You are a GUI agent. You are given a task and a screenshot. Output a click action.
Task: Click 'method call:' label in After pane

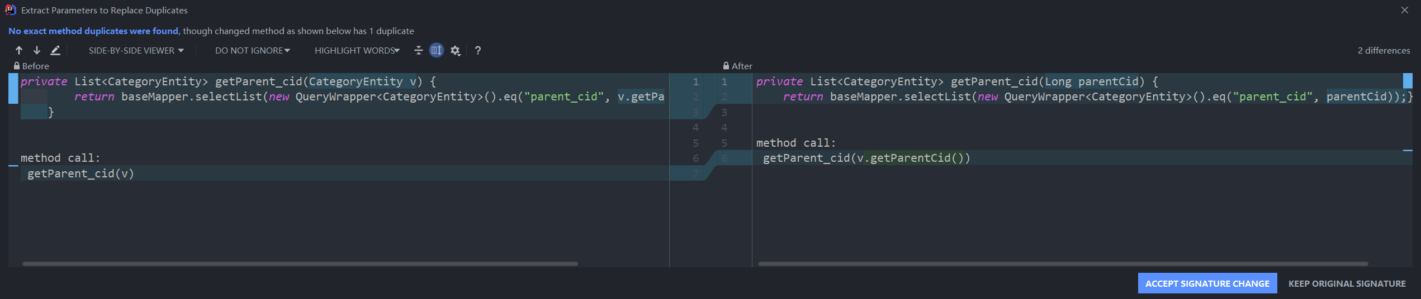click(x=796, y=143)
